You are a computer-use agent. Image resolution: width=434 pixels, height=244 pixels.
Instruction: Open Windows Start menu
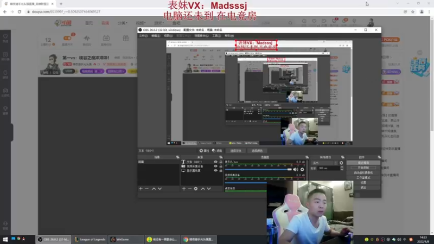(x=5, y=239)
